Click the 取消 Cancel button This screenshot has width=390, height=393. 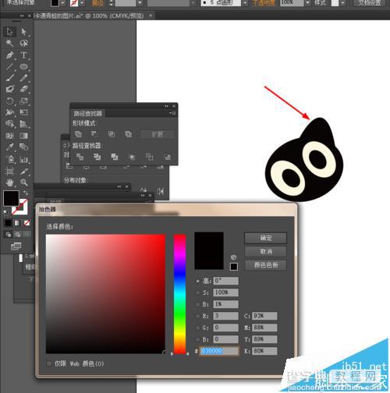coord(266,252)
